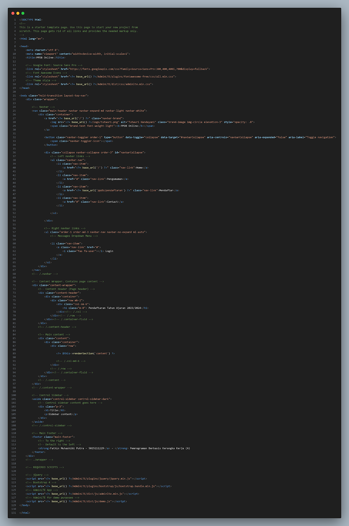Screen dimensions: 349x526
Task: Click the fas fa-user icon tag
Action: [x=83, y=251]
